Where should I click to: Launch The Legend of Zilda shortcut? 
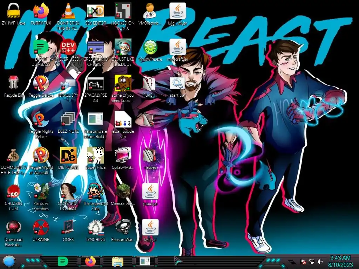coord(95,191)
